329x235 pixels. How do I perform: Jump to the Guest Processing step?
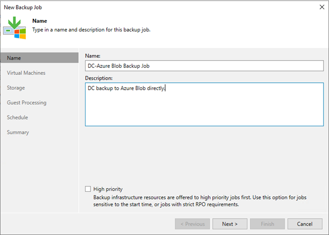pyautogui.click(x=27, y=103)
